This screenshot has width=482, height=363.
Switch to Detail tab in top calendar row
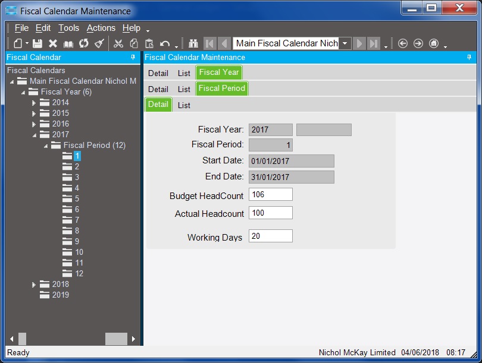click(158, 73)
